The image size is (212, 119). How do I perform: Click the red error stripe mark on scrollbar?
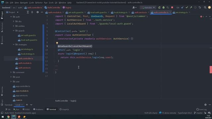(x=211, y=70)
